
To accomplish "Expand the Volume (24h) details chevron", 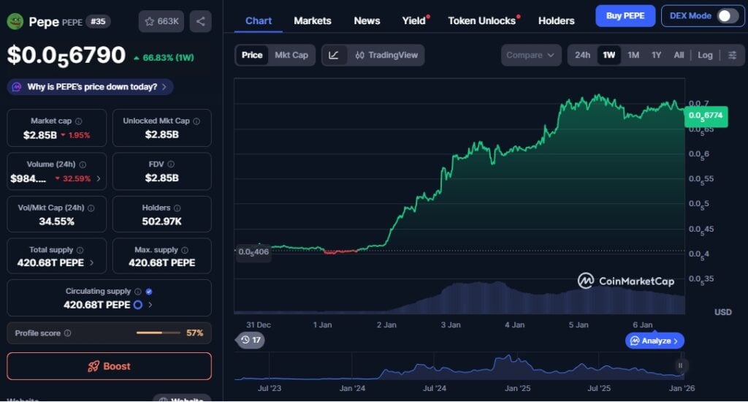I will (99, 178).
